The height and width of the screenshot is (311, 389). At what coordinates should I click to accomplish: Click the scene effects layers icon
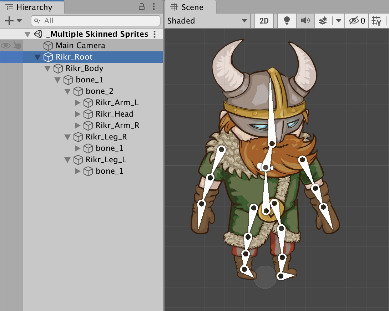323,21
